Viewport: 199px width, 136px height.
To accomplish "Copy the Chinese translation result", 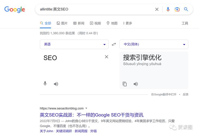I will 125,84.
